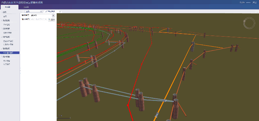The width and height of the screenshot is (259, 121).
Task: Click the magnifier icon on the query button
Action: pyautogui.click(x=50, y=19)
